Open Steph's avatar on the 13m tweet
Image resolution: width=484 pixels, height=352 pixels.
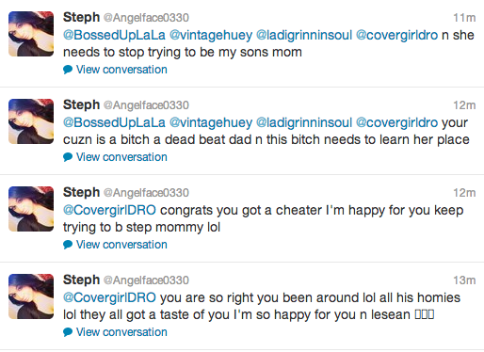click(x=31, y=296)
